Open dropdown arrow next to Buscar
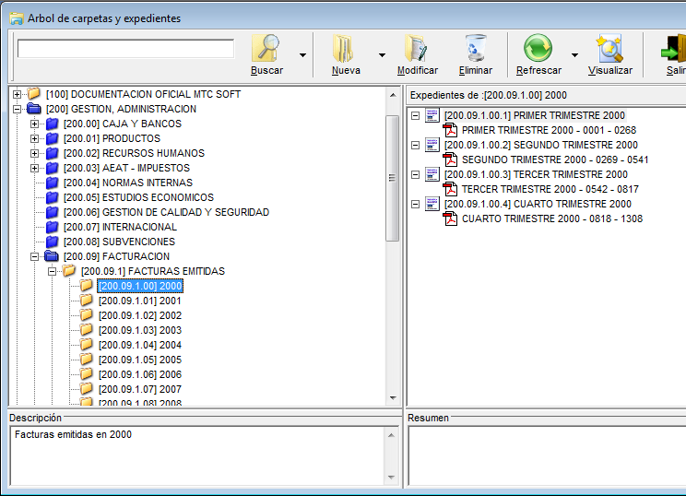Screen dimensions: 686x496 click(x=302, y=55)
